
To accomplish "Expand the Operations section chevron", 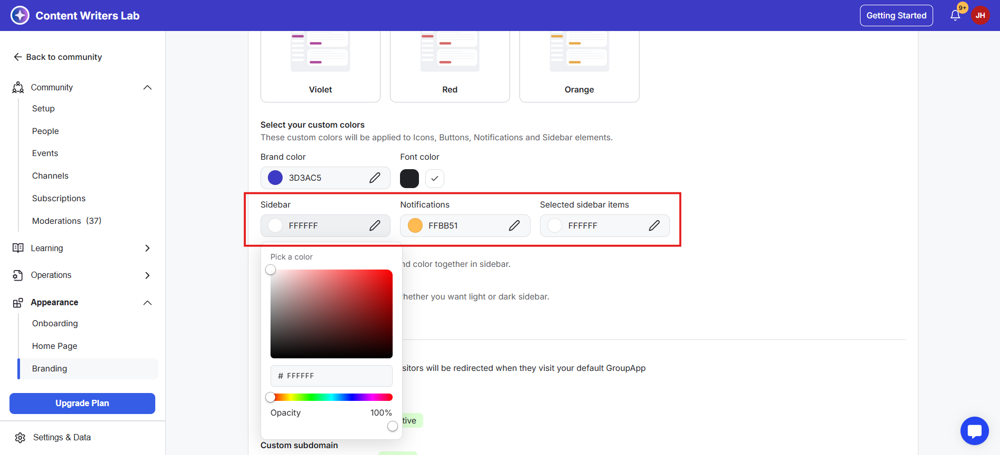I will [147, 275].
